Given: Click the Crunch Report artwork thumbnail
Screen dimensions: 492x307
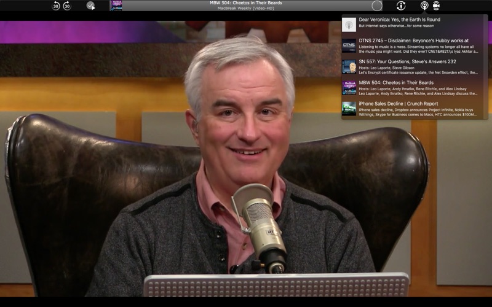Looking at the screenshot, I should click(349, 108).
